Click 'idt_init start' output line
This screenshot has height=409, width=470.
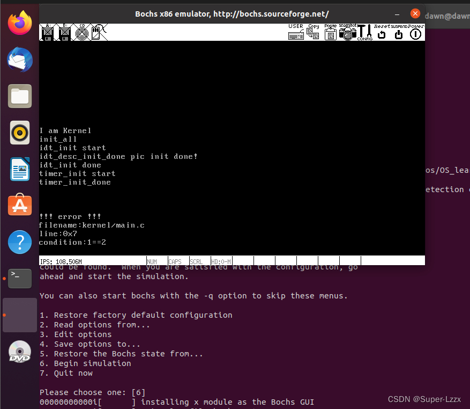(x=72, y=148)
